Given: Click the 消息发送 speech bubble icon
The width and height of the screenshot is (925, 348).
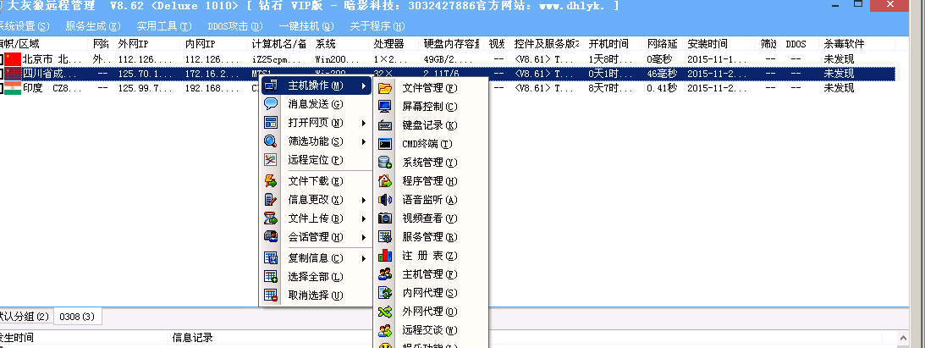Looking at the screenshot, I should (271, 104).
